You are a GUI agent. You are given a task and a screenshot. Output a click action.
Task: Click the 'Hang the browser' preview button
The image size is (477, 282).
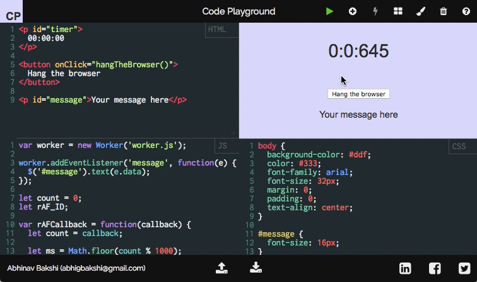coord(358,94)
